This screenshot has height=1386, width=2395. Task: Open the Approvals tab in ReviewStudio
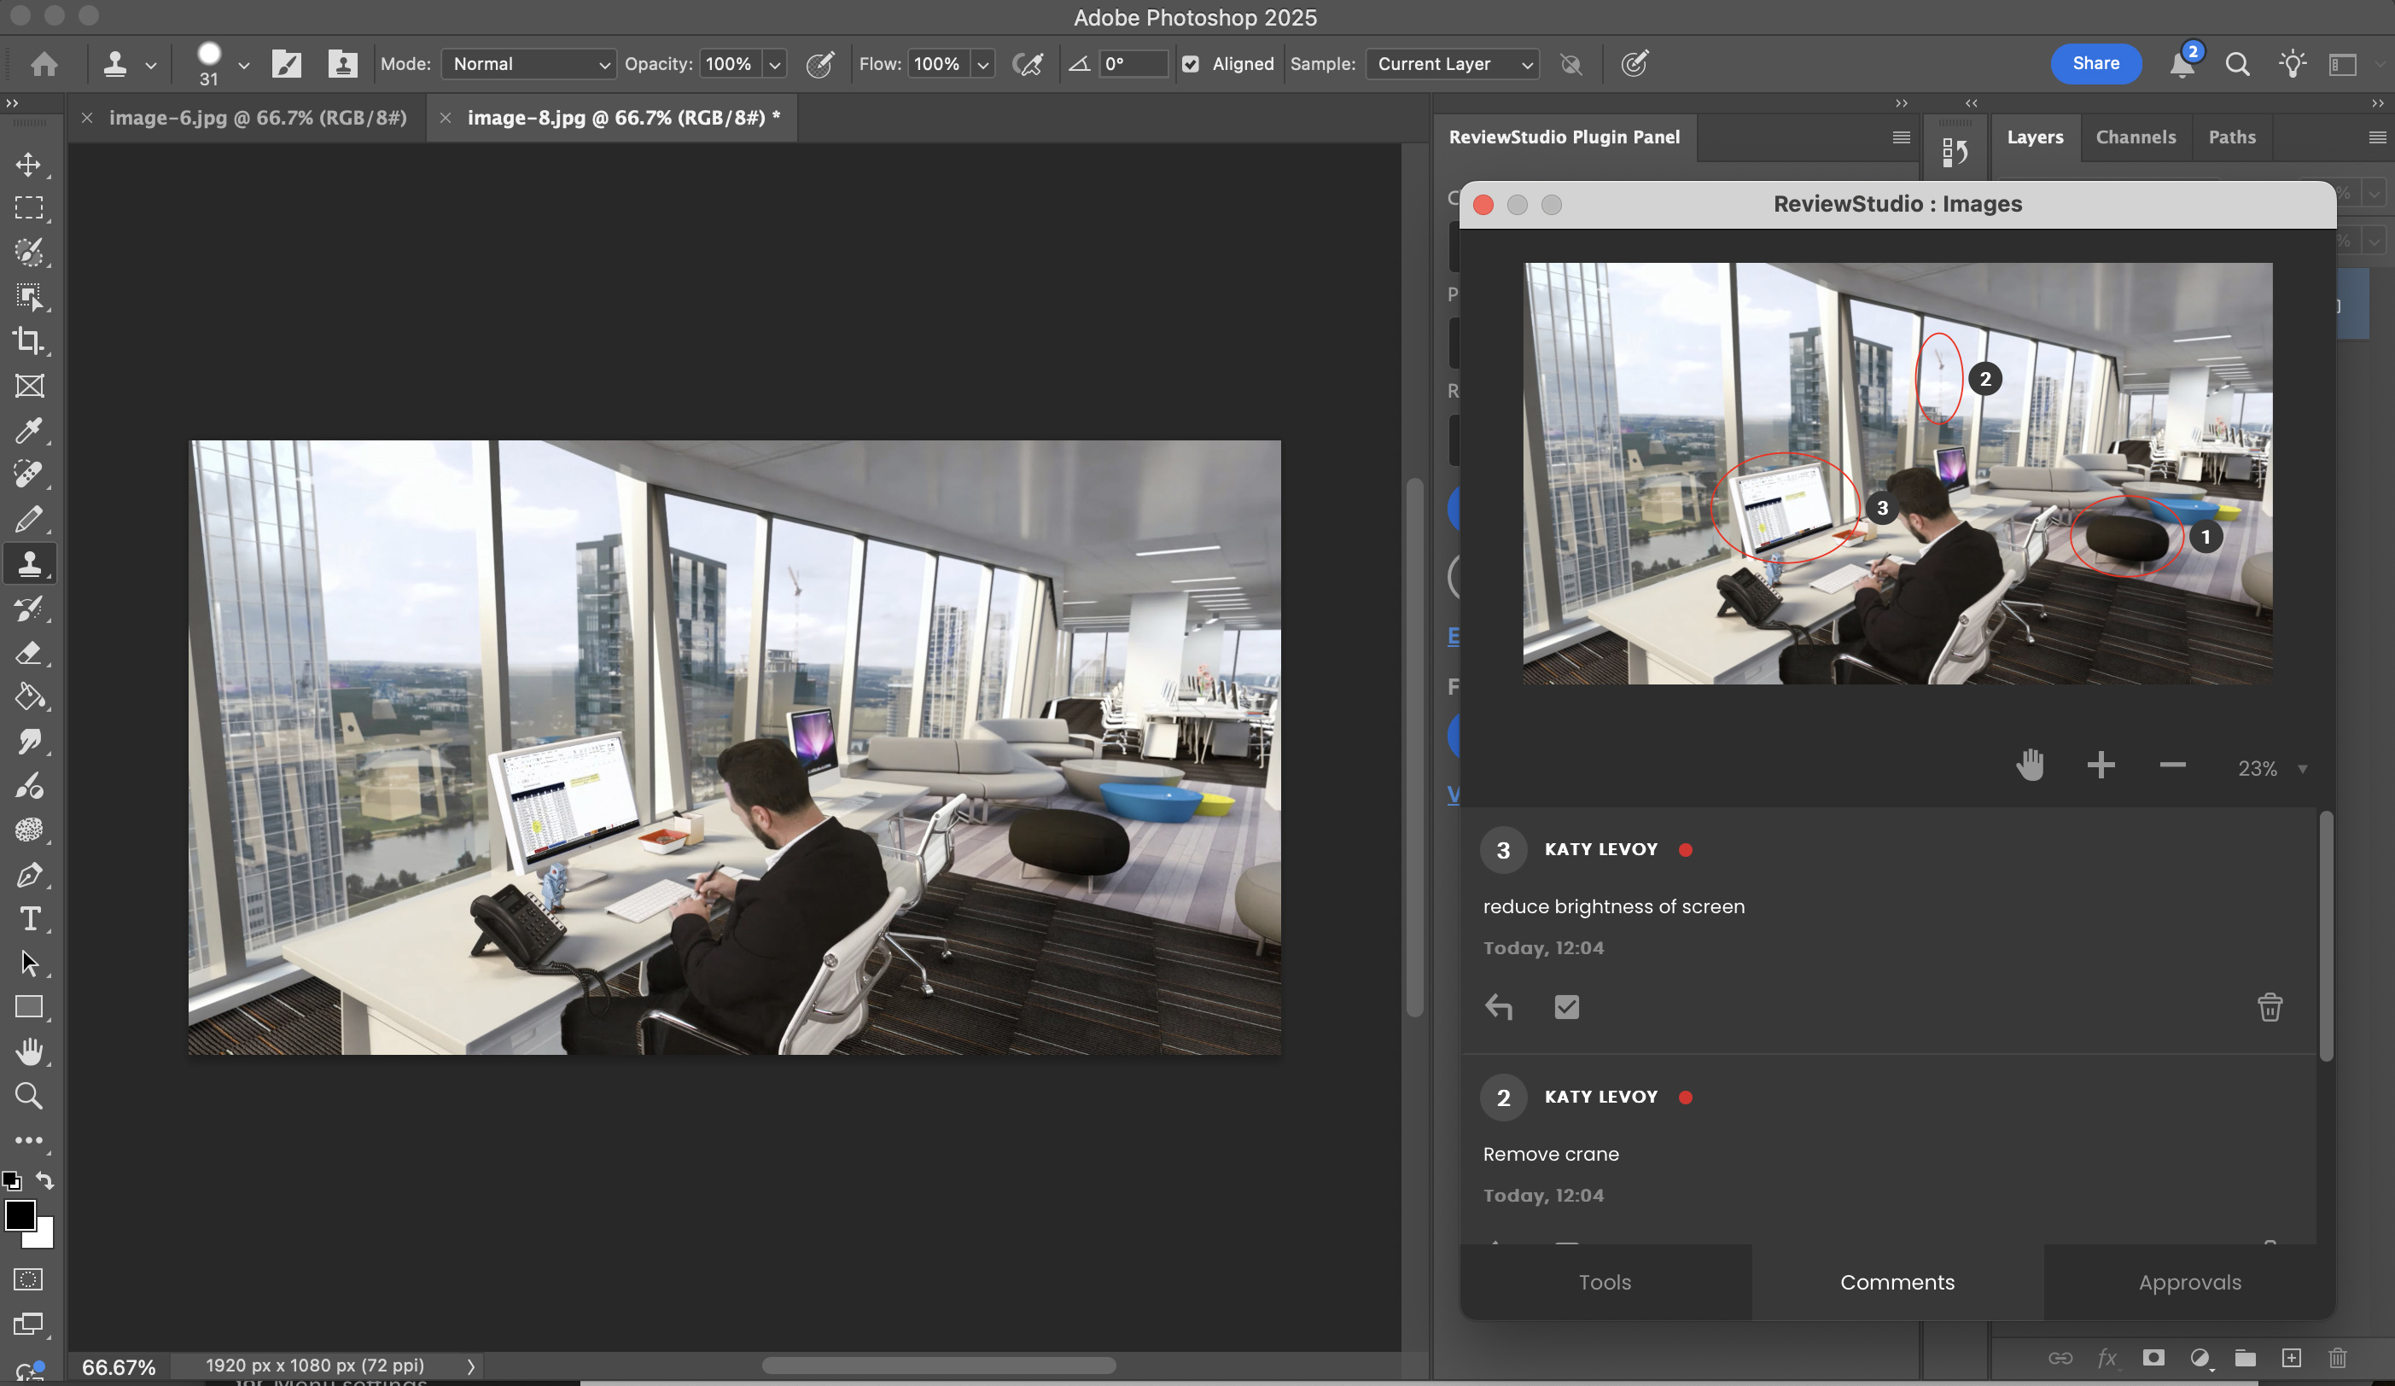[x=2188, y=1281]
